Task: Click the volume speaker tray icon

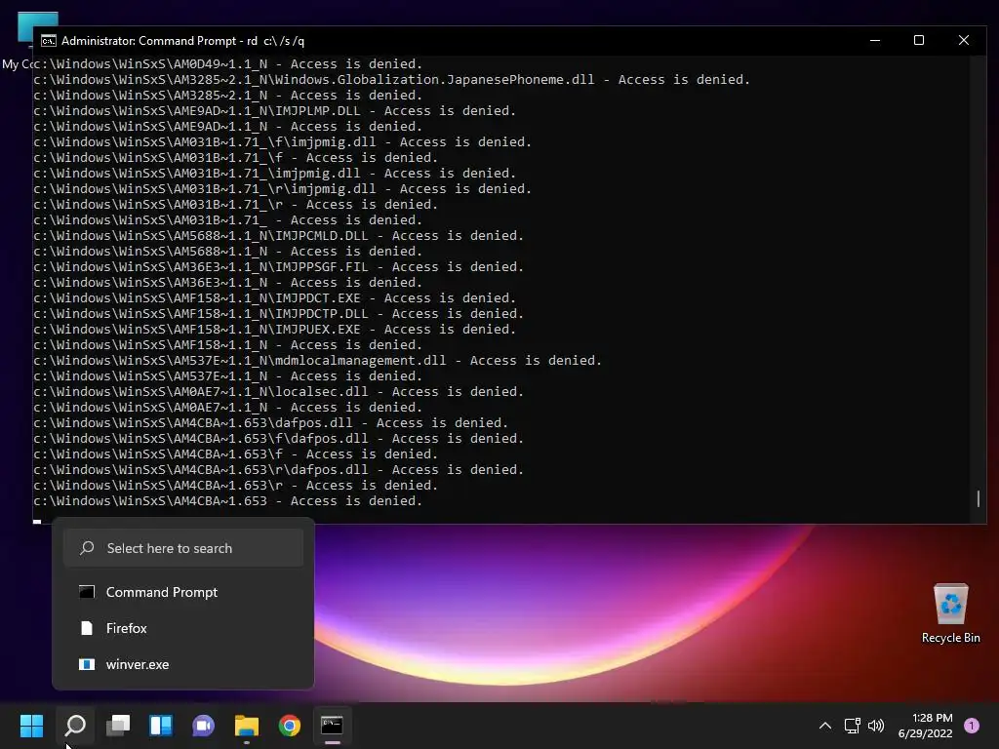Action: [876, 726]
